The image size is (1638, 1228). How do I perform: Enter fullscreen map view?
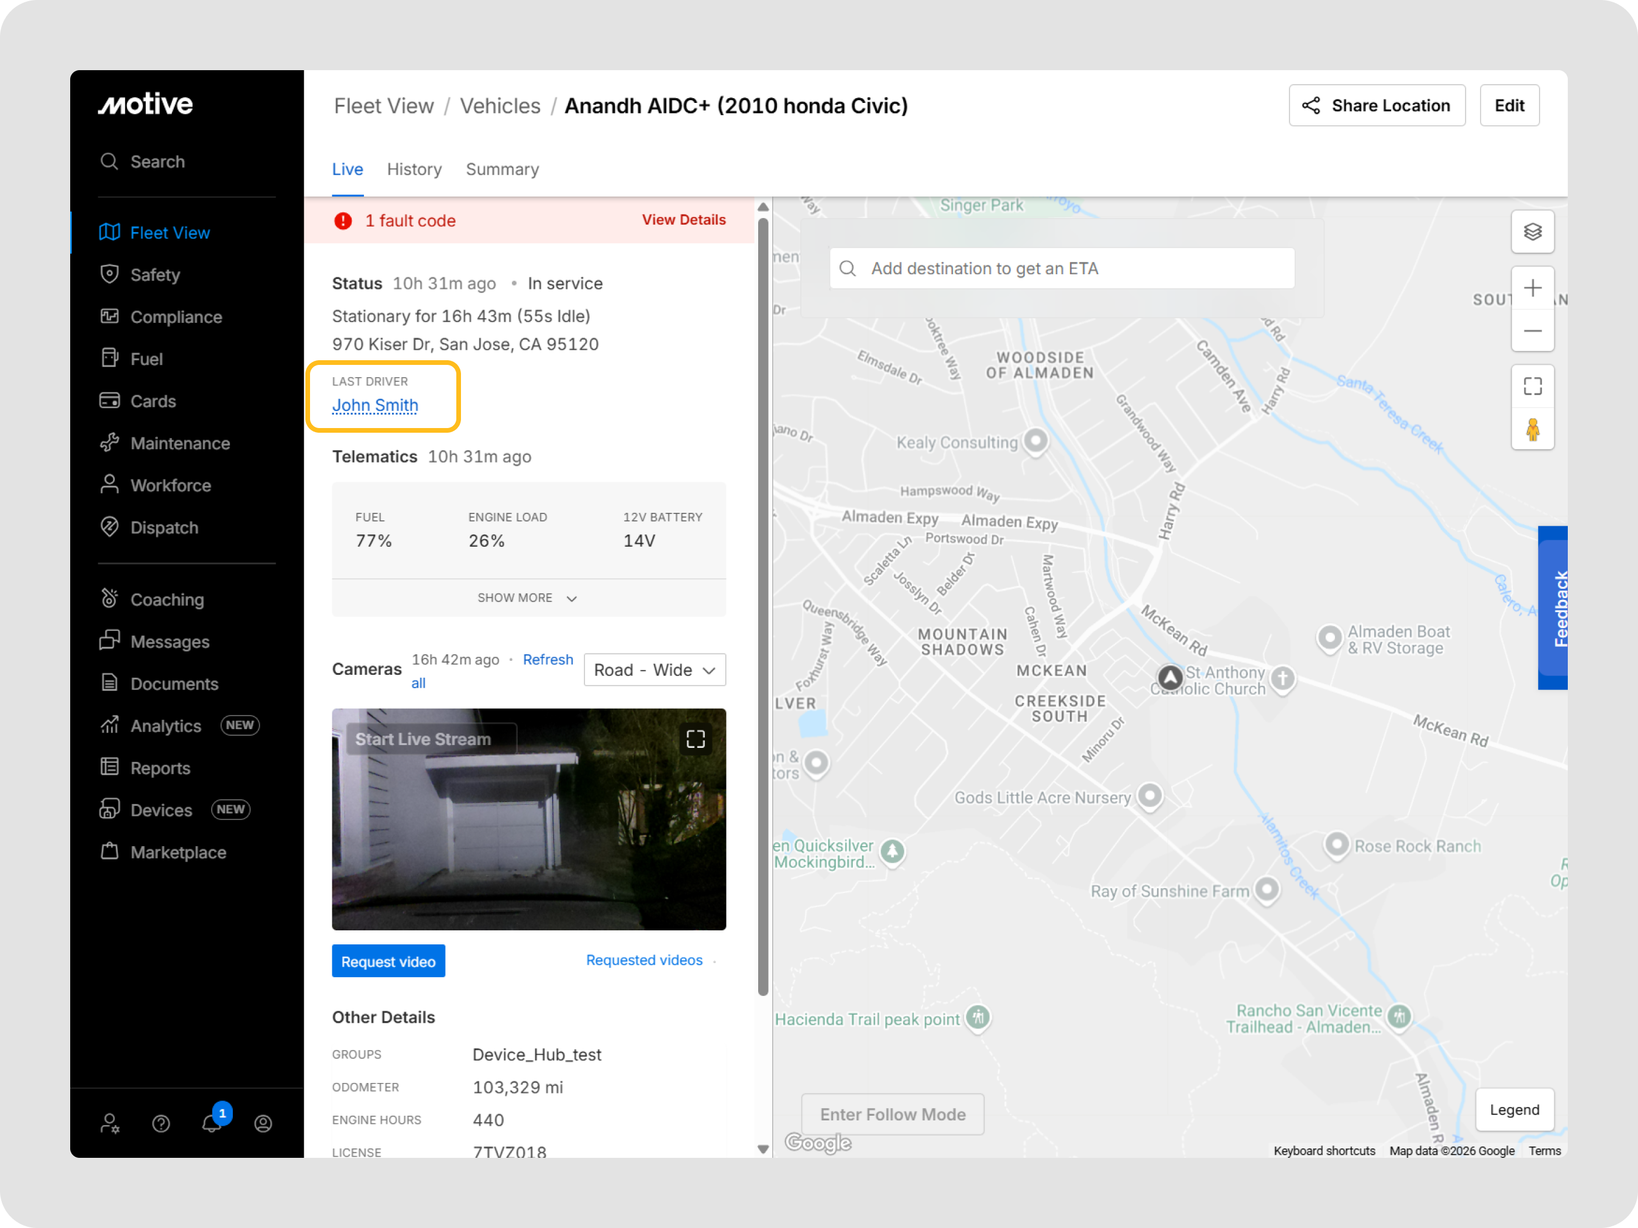(1532, 387)
